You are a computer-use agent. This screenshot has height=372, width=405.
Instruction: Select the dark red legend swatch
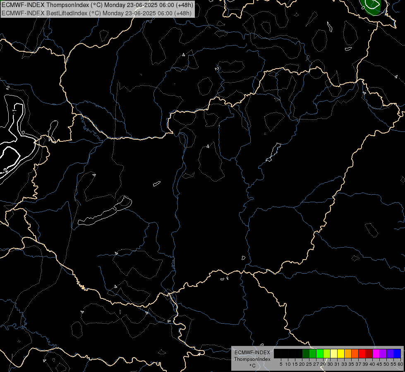[x=369, y=353]
